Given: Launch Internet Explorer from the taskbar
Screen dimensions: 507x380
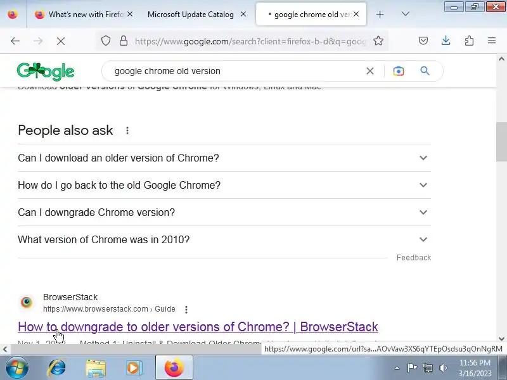Looking at the screenshot, I should [x=57, y=368].
